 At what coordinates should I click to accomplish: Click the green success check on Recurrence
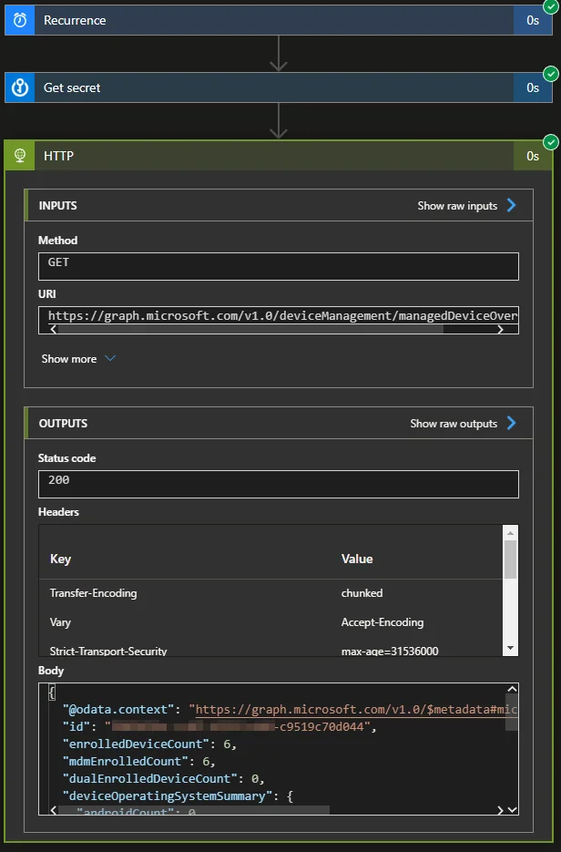pos(551,7)
